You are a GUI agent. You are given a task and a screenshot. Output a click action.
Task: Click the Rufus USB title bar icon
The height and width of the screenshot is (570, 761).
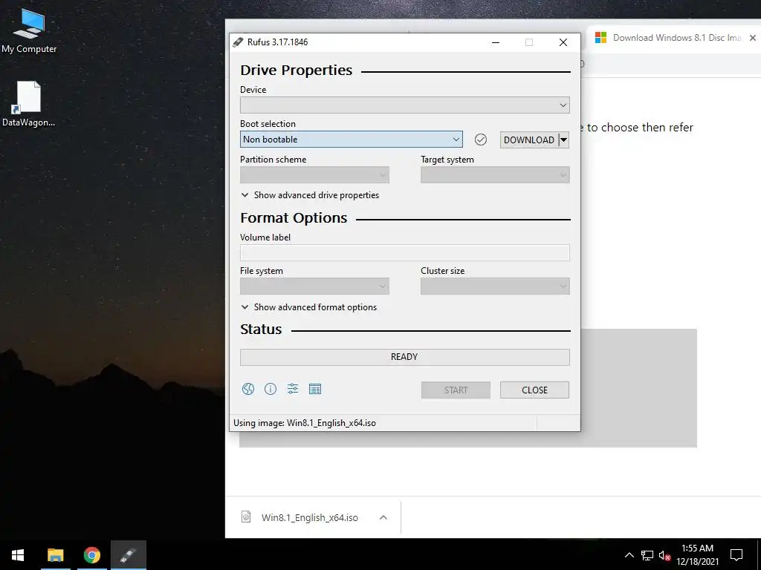pyautogui.click(x=238, y=42)
